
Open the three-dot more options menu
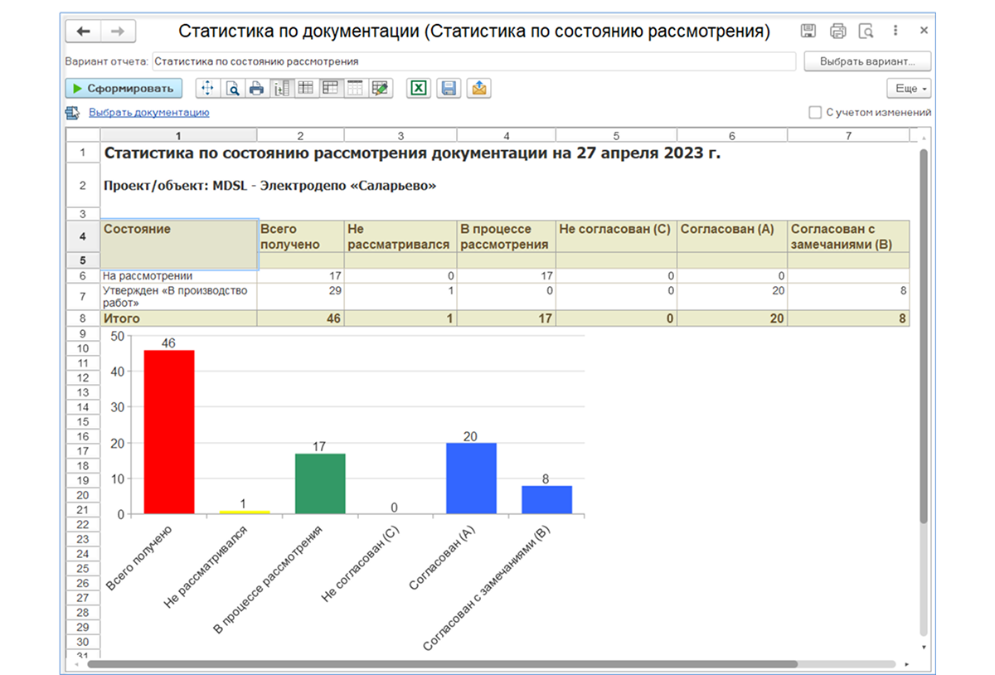tap(895, 32)
